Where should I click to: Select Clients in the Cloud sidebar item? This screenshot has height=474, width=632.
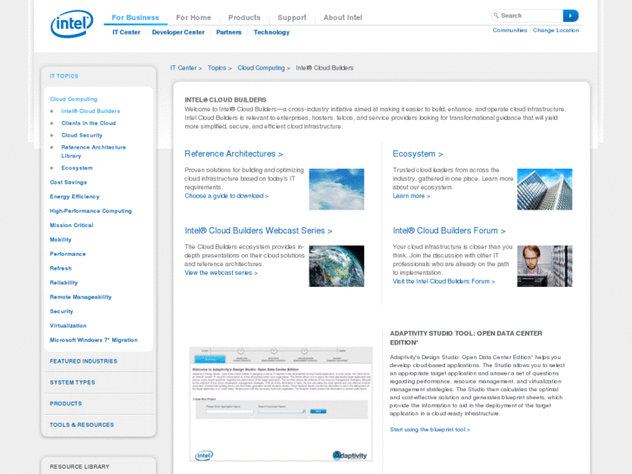point(89,123)
